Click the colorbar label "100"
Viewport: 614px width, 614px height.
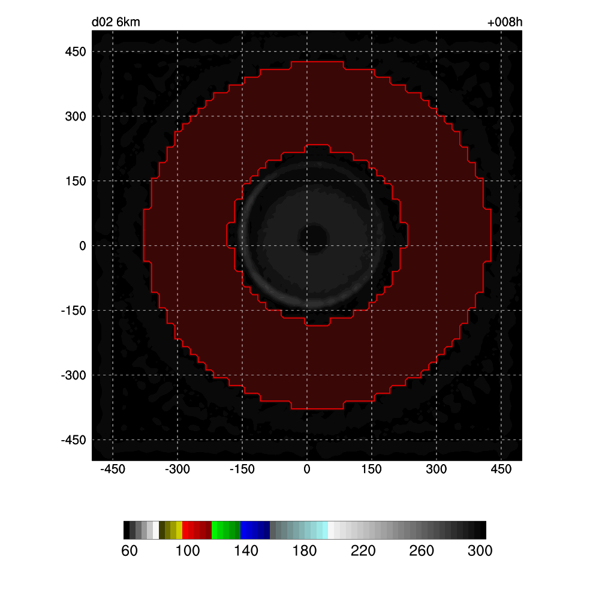tap(188, 551)
